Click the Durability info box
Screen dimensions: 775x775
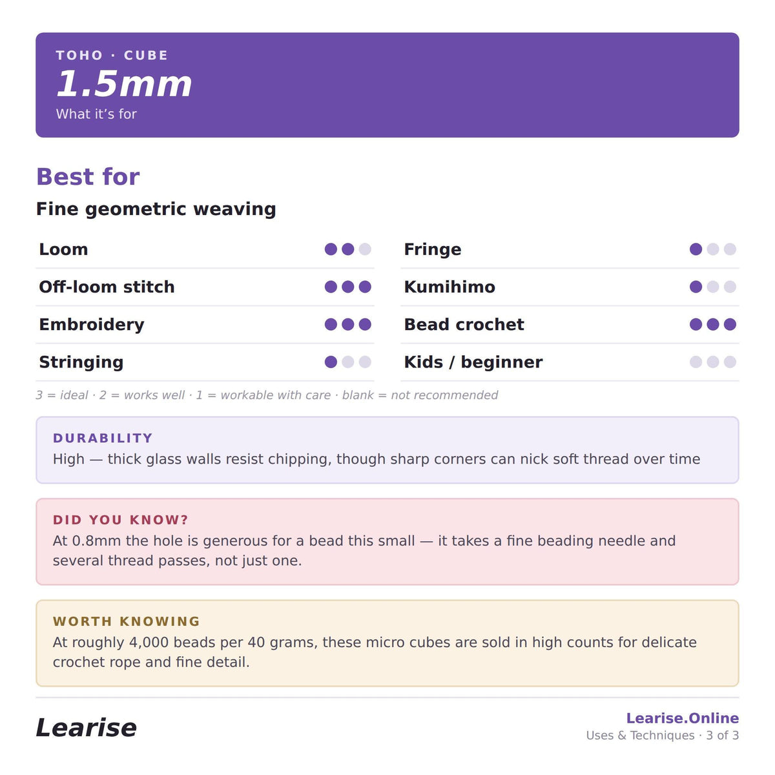click(x=387, y=450)
